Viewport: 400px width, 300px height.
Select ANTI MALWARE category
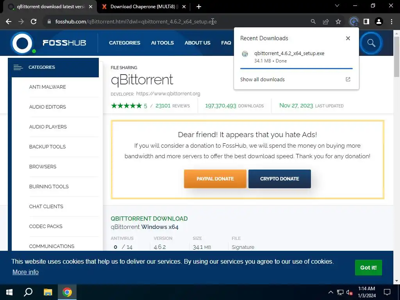click(47, 87)
